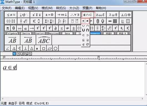Viewport: 147px width, 106px height.
Task: Insert the not-a-subset symbol ⊄
Action: pyautogui.click(x=83, y=44)
